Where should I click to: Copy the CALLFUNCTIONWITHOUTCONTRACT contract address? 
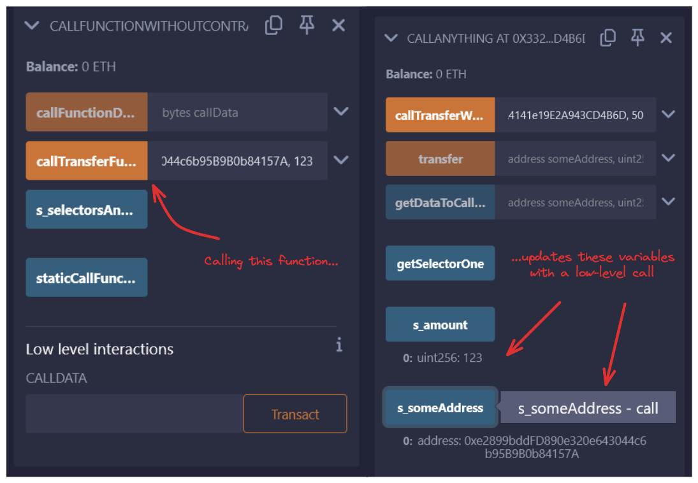pyautogui.click(x=273, y=25)
